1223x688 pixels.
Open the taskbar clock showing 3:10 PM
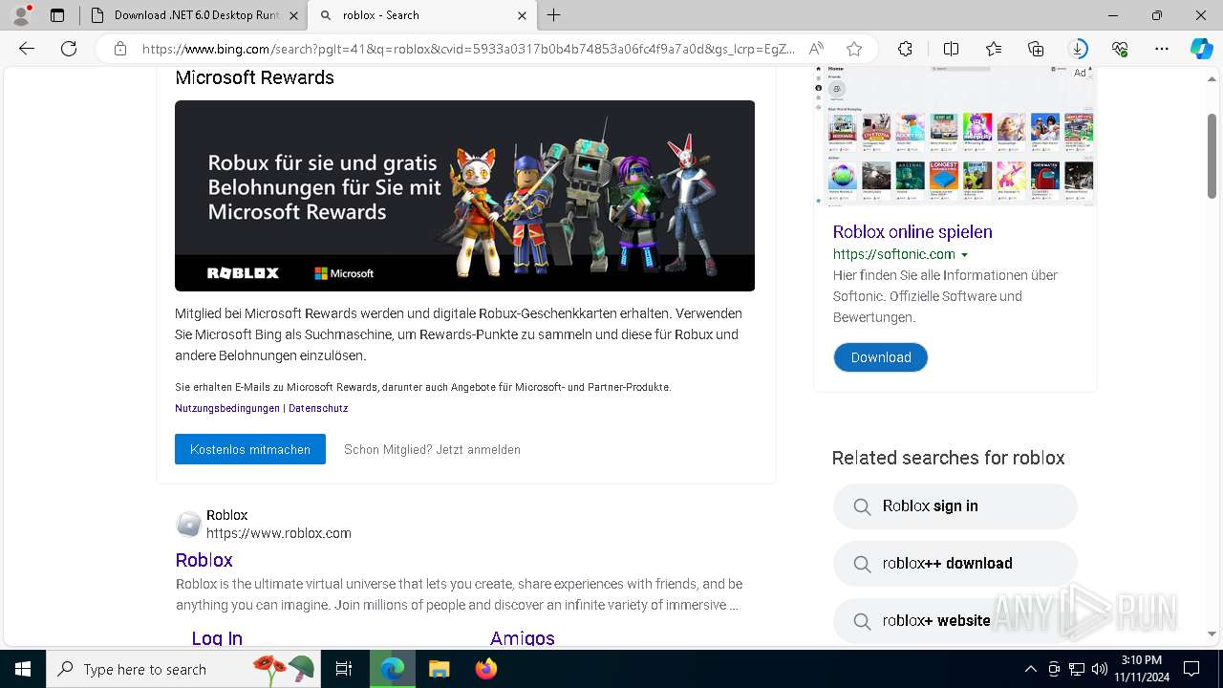click(x=1141, y=669)
